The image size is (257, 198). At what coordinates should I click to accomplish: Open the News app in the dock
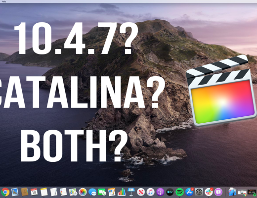tap(141, 192)
